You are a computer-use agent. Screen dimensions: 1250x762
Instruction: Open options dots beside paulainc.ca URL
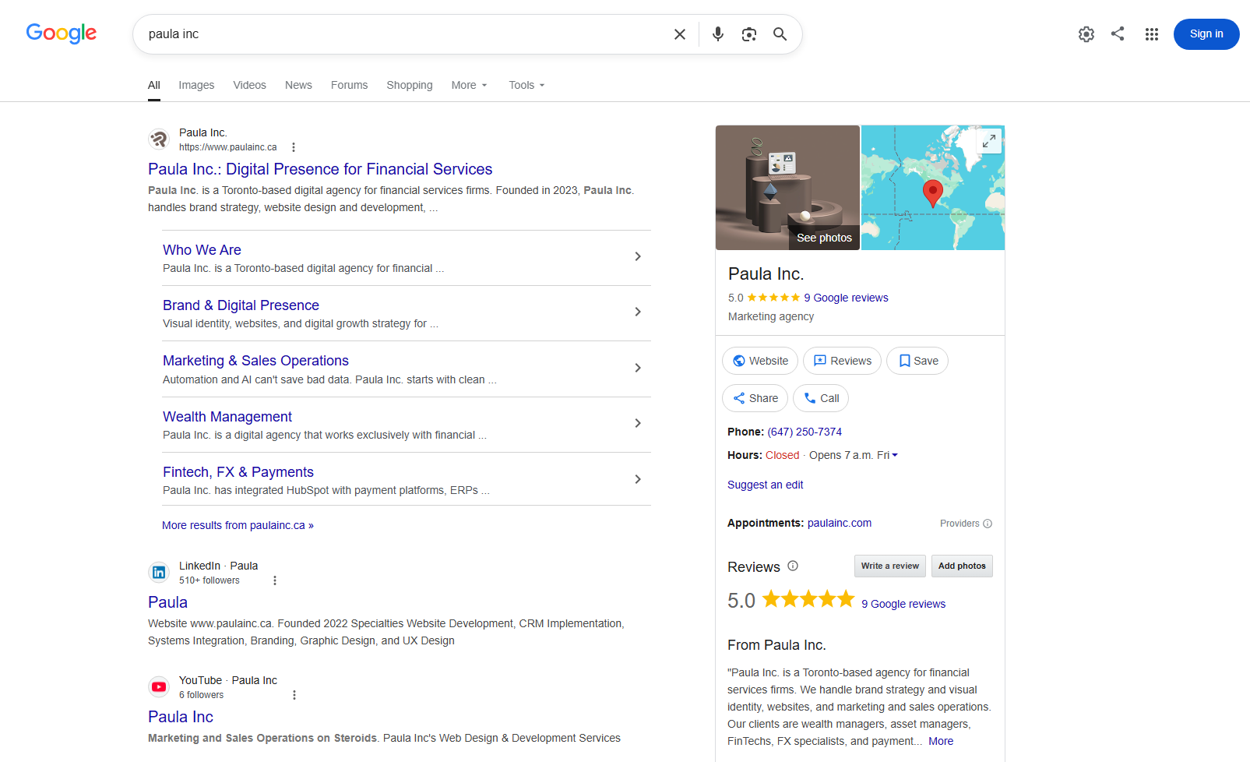pos(294,147)
